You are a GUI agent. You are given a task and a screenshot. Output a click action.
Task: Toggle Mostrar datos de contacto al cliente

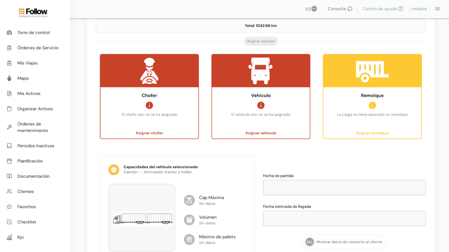pos(310,242)
